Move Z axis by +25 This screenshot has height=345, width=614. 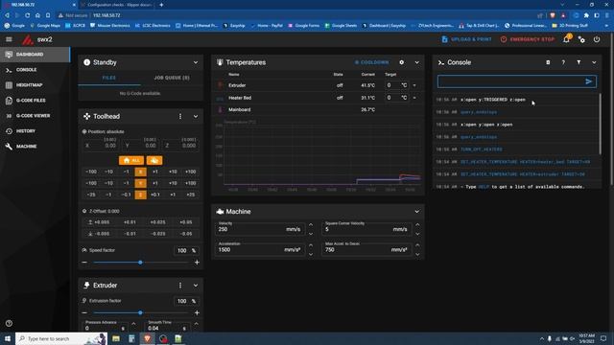click(190, 195)
